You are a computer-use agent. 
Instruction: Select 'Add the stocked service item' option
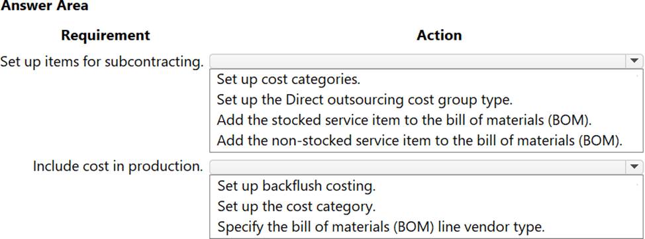[404, 120]
